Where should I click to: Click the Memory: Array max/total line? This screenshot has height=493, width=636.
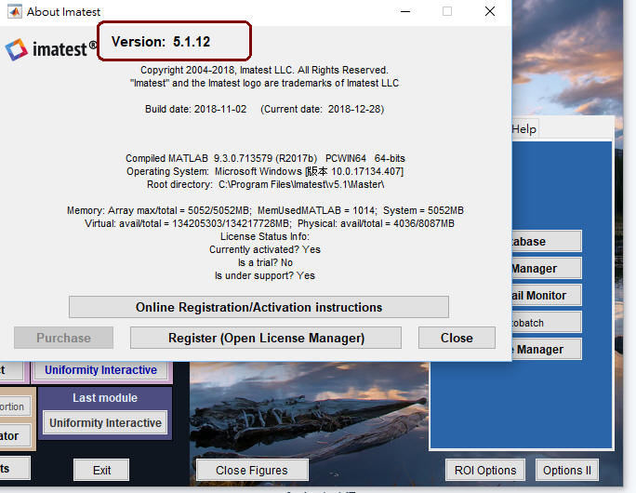coord(265,210)
